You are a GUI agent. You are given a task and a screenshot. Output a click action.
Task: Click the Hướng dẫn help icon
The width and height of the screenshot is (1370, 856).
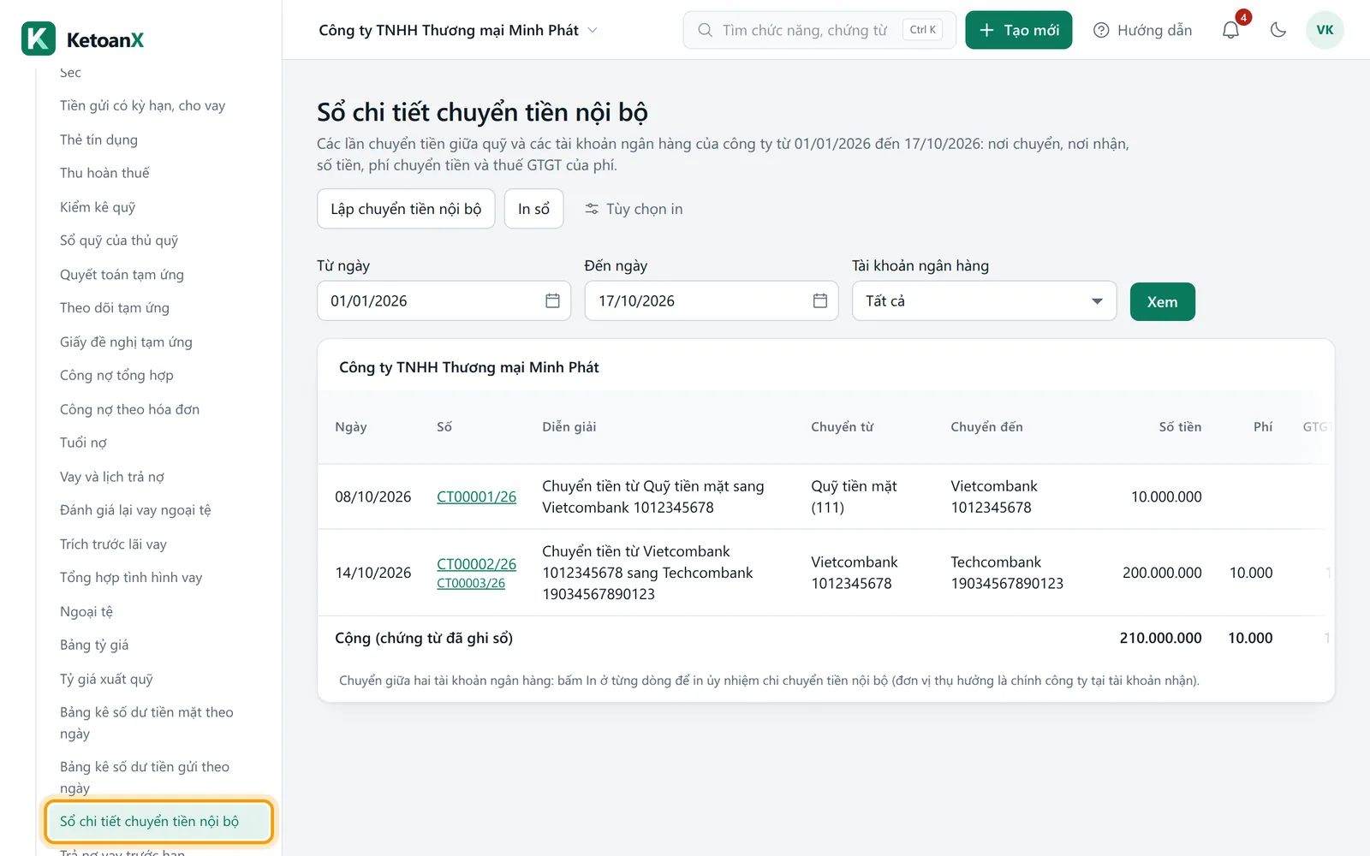[1101, 30]
